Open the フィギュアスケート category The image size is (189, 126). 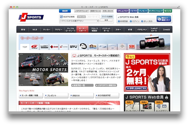coord(154,29)
